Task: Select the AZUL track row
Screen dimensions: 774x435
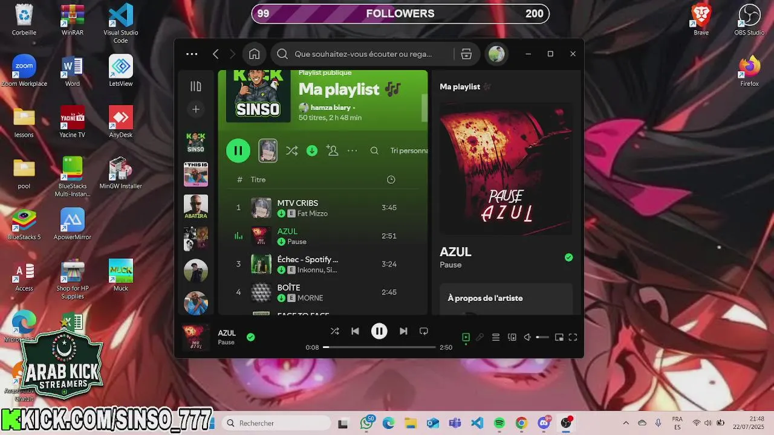Action: pos(323,236)
